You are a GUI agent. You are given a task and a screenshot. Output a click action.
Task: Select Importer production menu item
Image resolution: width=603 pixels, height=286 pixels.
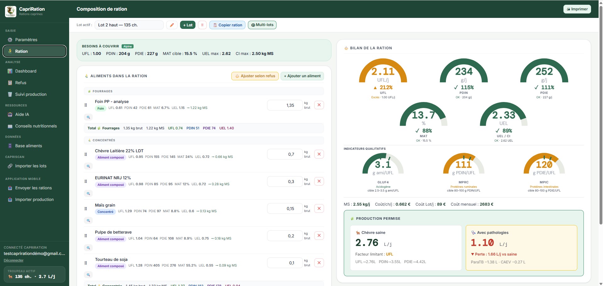point(35,200)
